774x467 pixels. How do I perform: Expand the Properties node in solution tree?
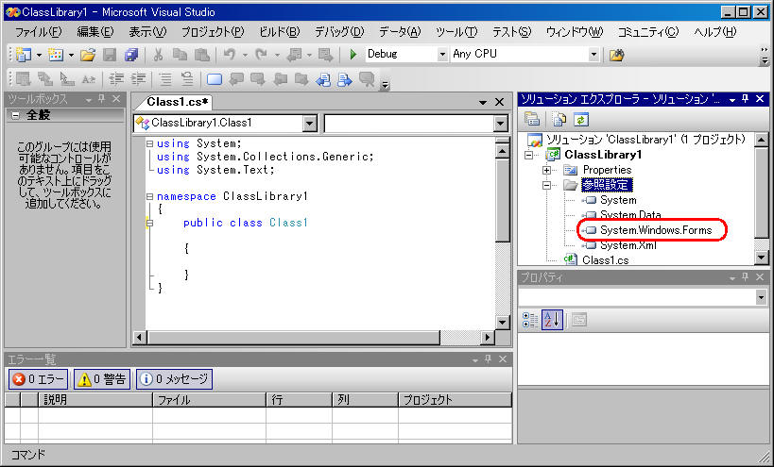coord(547,170)
